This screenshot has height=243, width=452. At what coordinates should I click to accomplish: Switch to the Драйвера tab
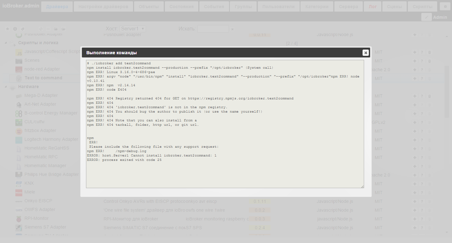(57, 6)
